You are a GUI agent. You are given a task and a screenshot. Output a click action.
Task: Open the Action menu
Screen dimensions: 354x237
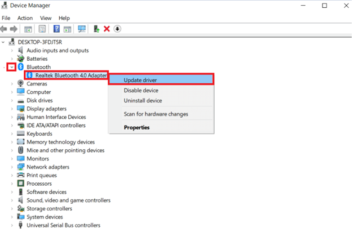[25, 18]
